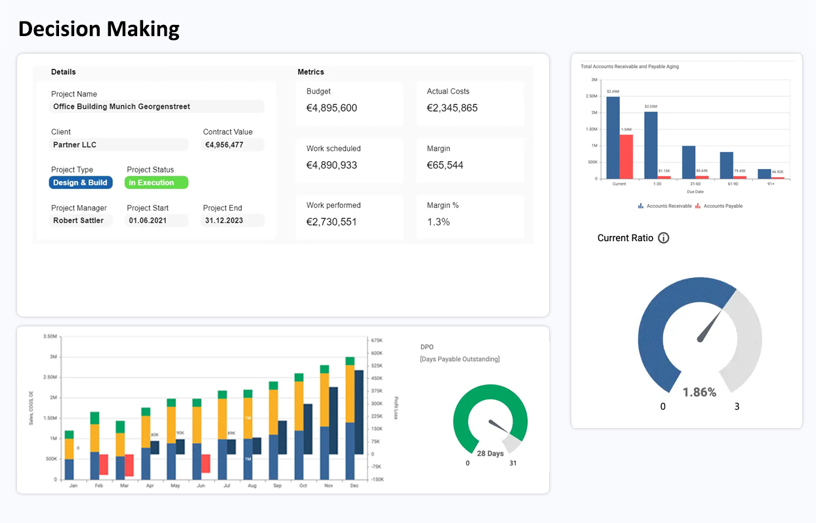Screen dimensions: 816x523
Task: Toggle Accounts Receivable series via legend label
Action: pos(669,206)
